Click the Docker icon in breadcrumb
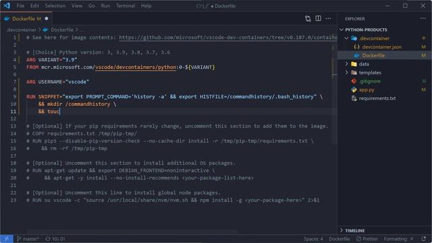The image size is (432, 243). tap(46, 30)
